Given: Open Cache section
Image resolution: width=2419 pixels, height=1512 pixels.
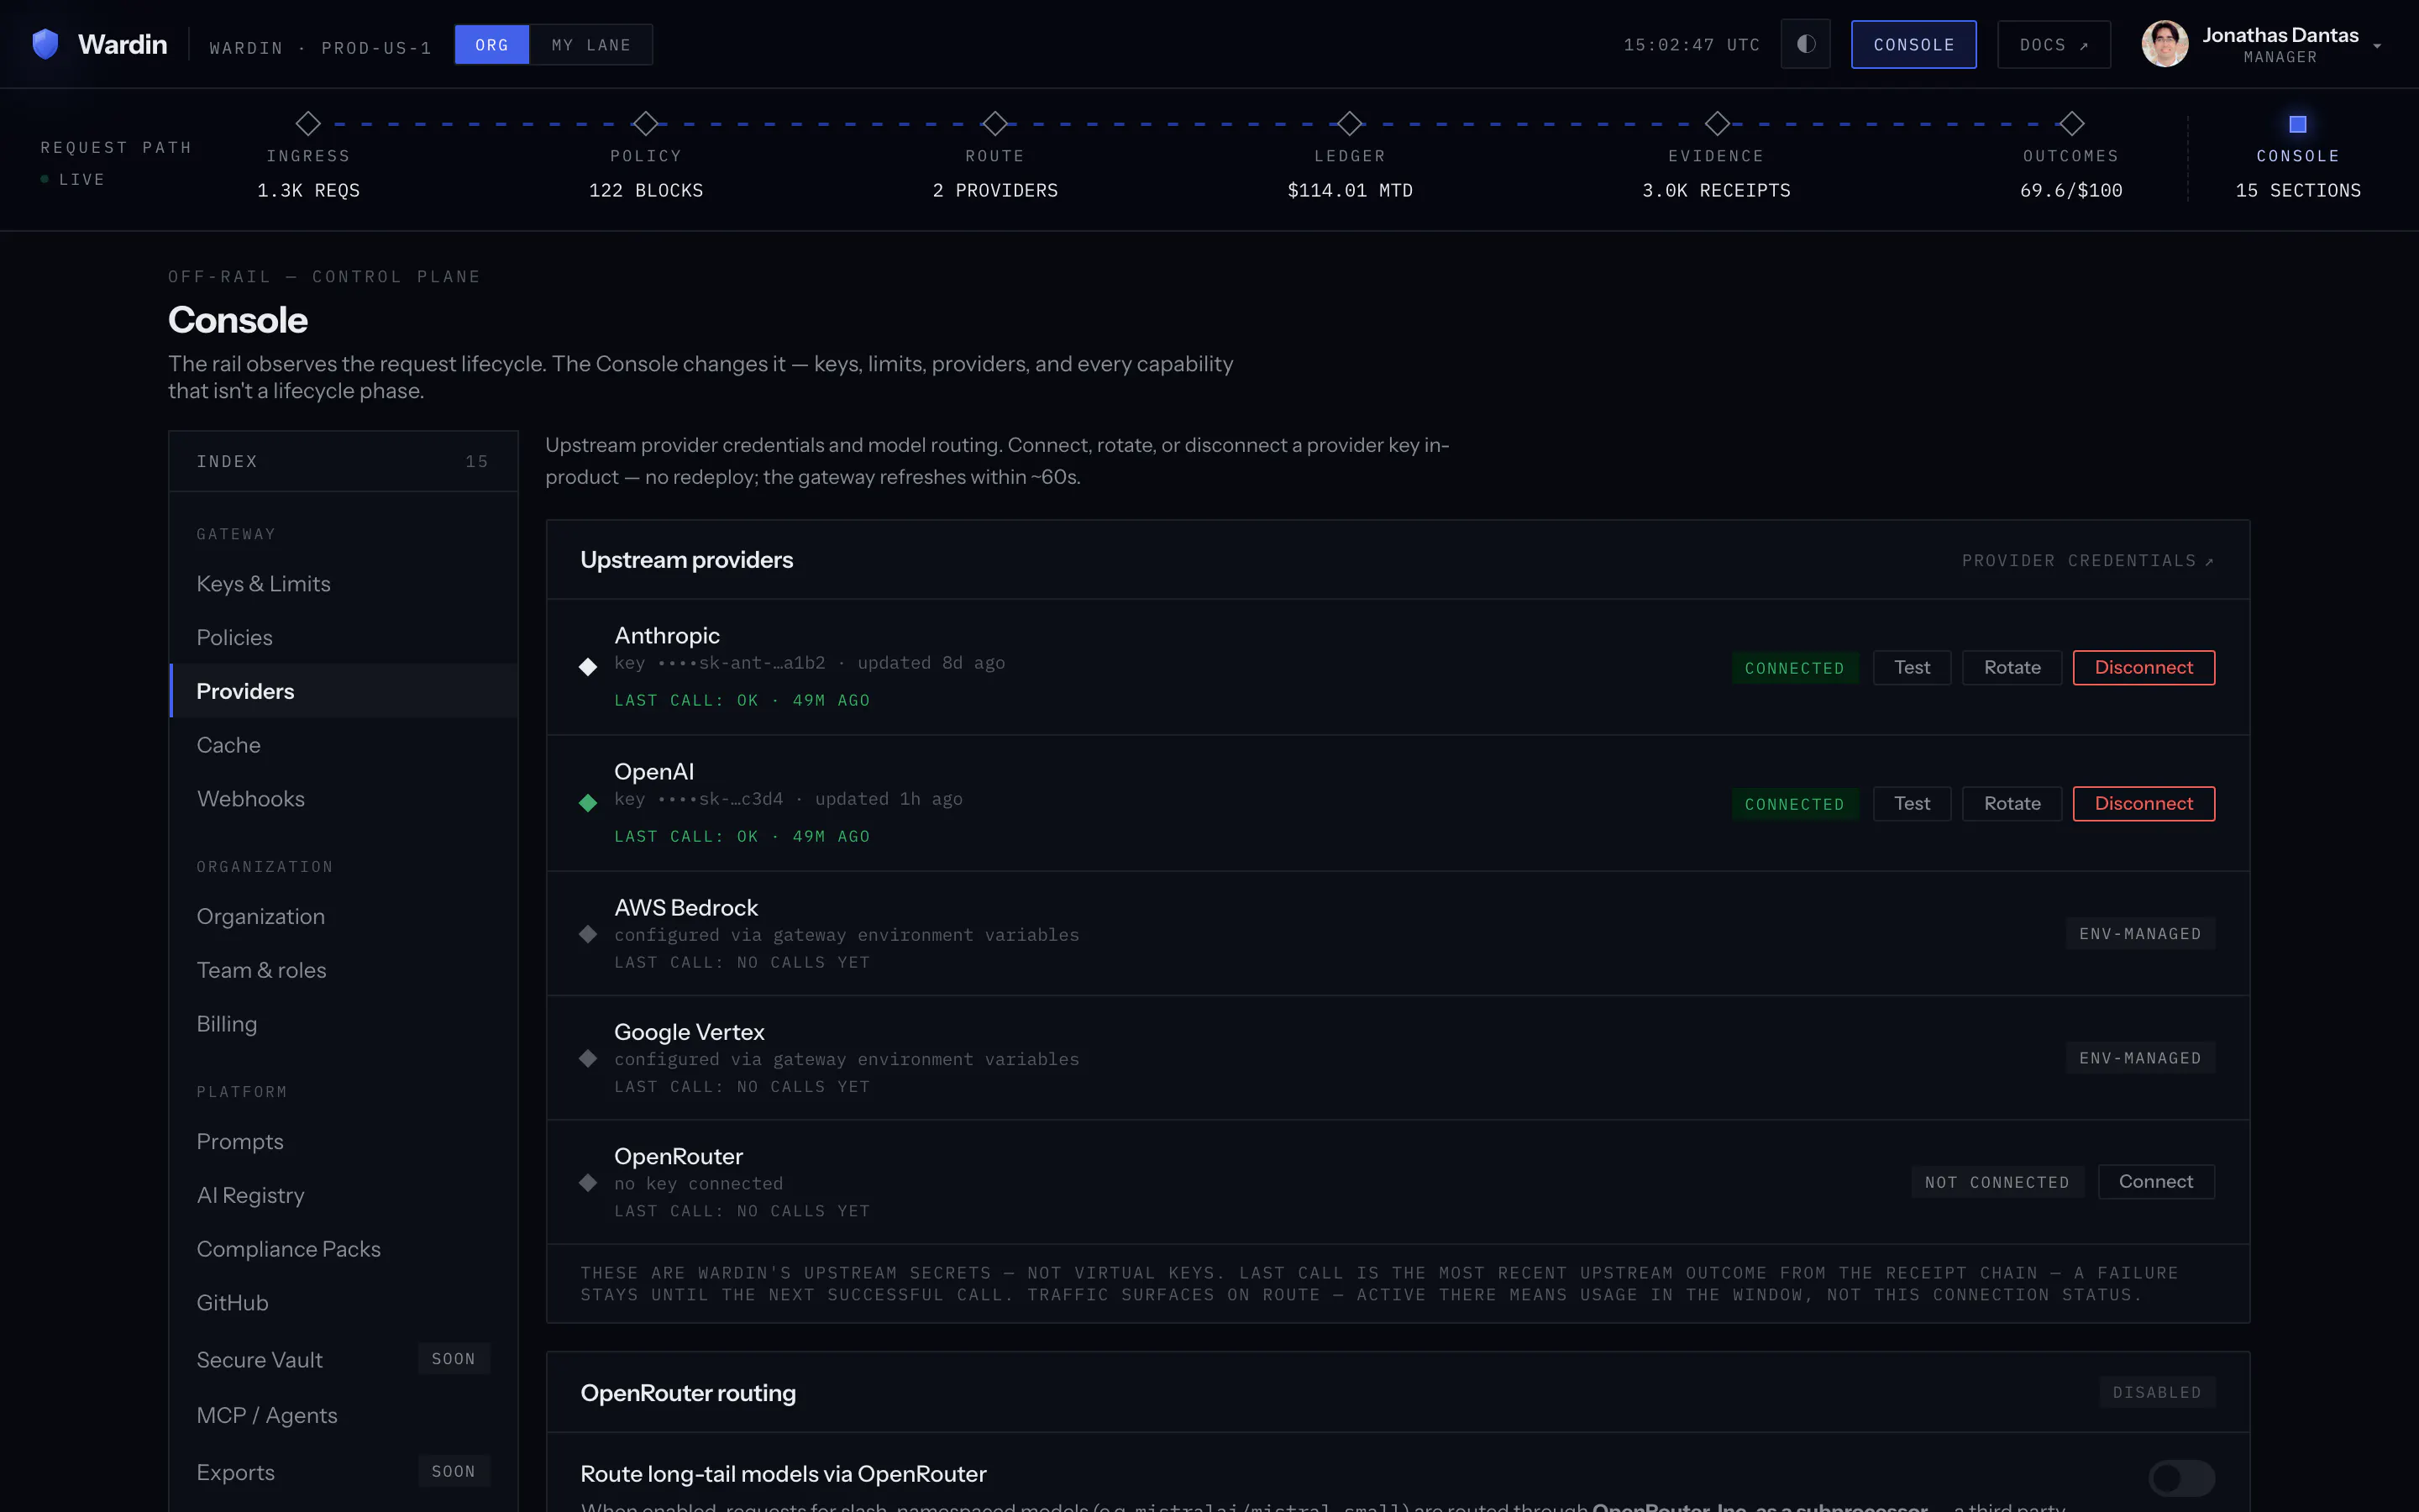Looking at the screenshot, I should (x=344, y=745).
